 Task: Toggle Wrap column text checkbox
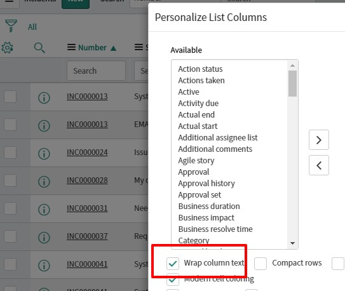click(x=173, y=264)
